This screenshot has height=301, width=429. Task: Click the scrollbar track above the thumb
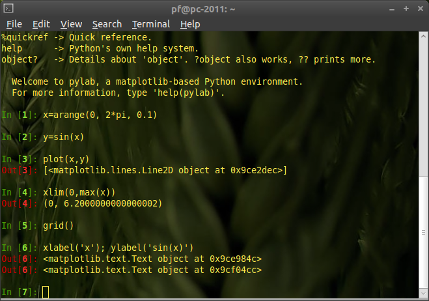coord(423,108)
